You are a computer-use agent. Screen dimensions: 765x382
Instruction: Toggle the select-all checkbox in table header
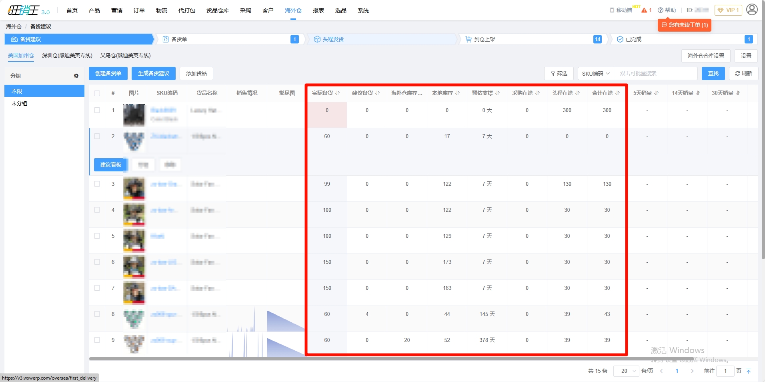[97, 93]
